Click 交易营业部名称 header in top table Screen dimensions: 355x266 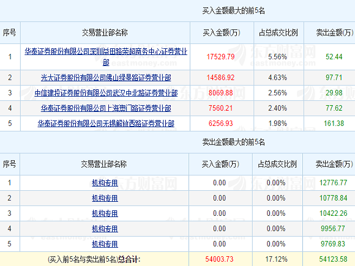[105, 33]
